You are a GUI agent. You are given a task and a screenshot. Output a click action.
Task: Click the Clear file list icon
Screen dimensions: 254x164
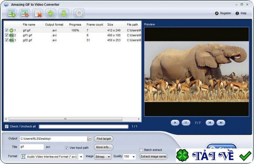tap(38, 13)
